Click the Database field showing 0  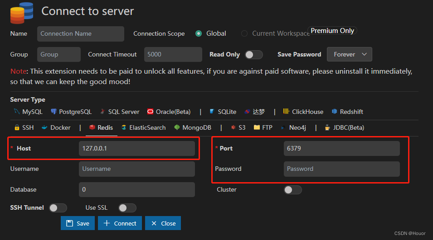pos(136,189)
